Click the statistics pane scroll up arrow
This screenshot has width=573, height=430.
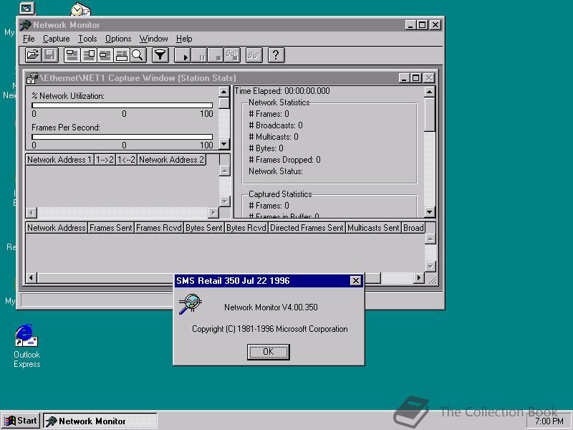pos(429,92)
